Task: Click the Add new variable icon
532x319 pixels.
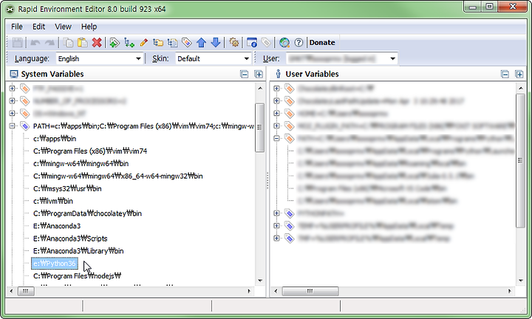Action: pos(115,42)
